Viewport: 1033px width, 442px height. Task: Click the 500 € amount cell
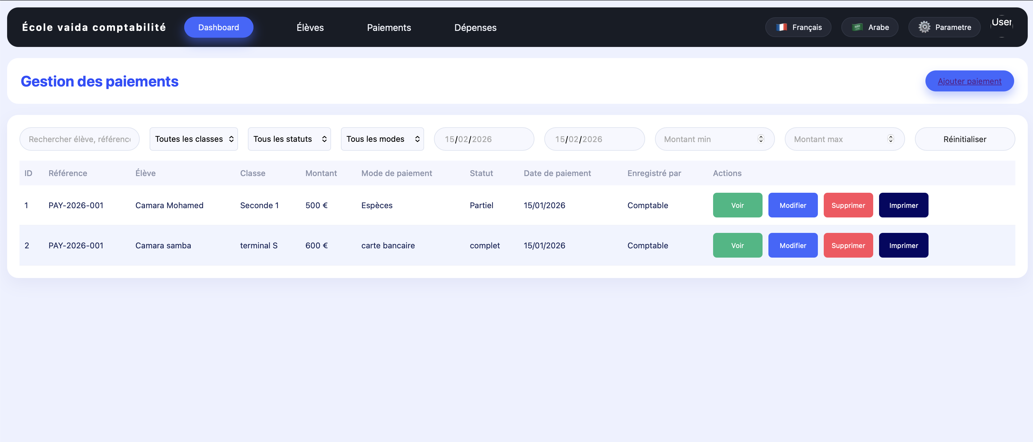coord(317,205)
